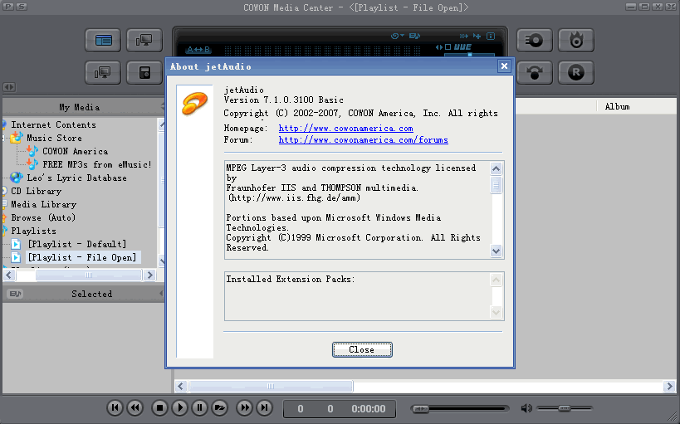Click the Music Store folder icon
The height and width of the screenshot is (424, 680).
17,138
